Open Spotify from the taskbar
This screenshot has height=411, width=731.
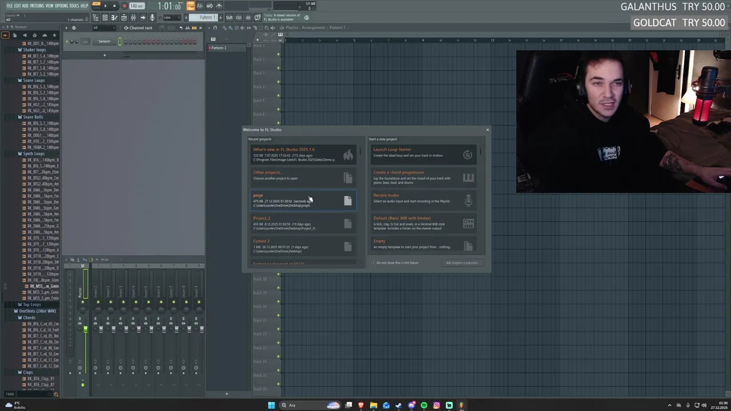(x=424, y=405)
